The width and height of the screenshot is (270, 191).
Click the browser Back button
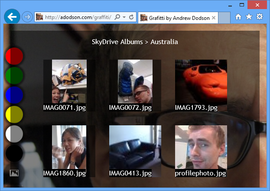(12, 17)
